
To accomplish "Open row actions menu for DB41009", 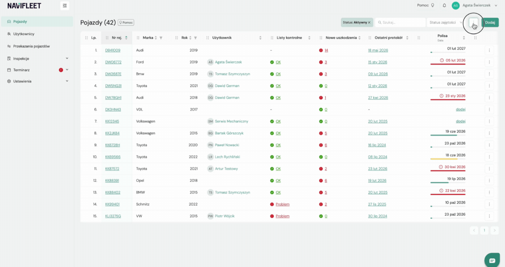I will point(489,50).
